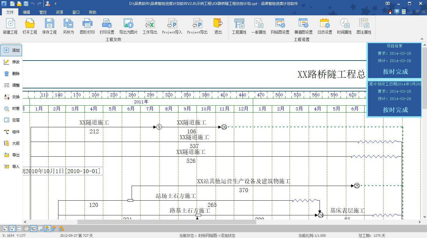427x238 pixels.
Task: Export chart using 导出为图片
Action: point(128,26)
